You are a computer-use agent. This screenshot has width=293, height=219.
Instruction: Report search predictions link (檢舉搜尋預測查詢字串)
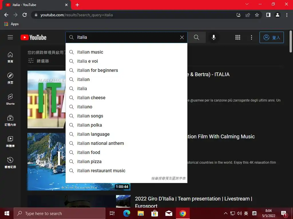pos(168,179)
